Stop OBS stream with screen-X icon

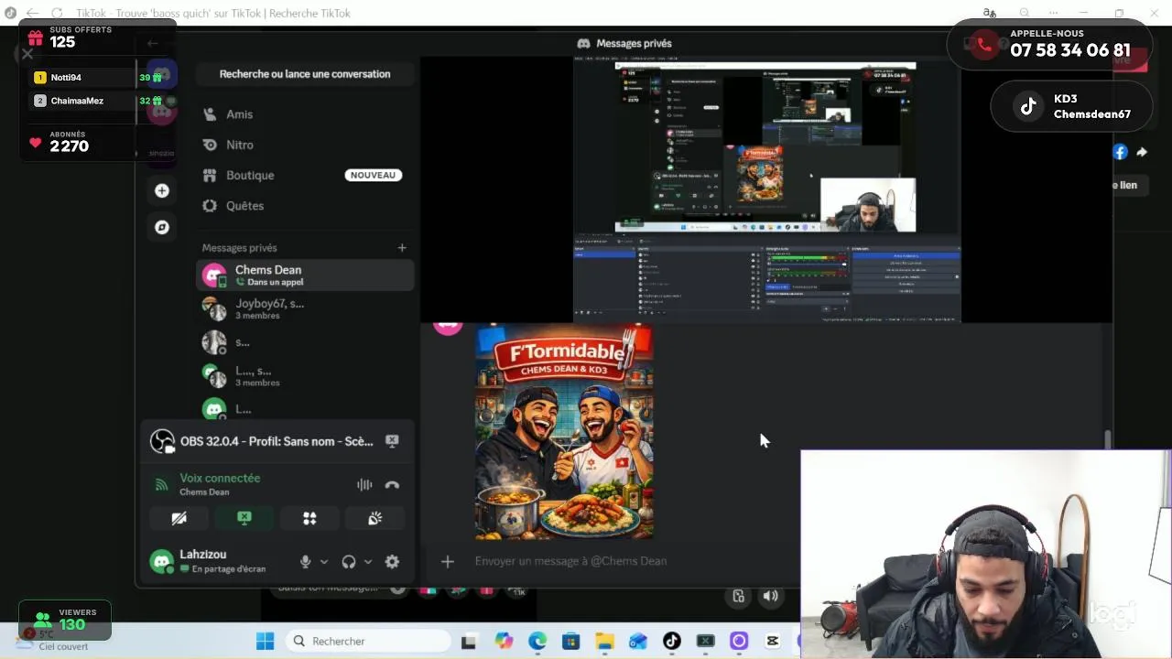(x=392, y=441)
